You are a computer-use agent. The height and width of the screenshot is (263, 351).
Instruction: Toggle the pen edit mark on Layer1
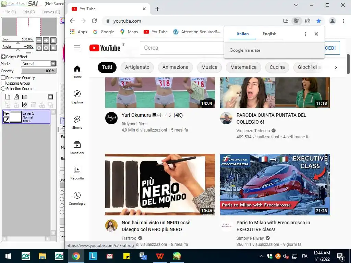coord(6,120)
